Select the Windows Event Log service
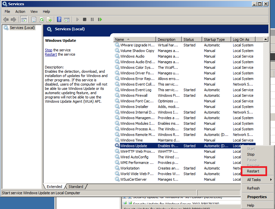 184,90
